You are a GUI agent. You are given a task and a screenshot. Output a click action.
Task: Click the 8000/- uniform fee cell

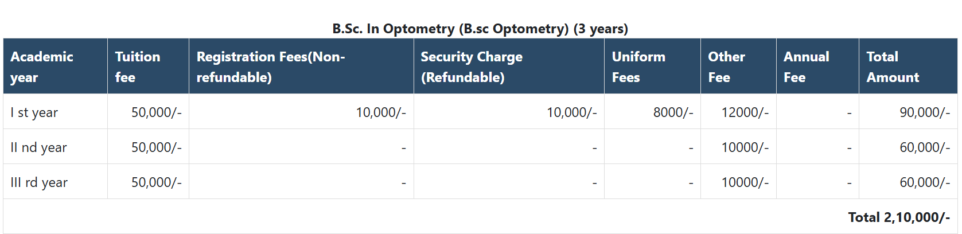tap(673, 112)
